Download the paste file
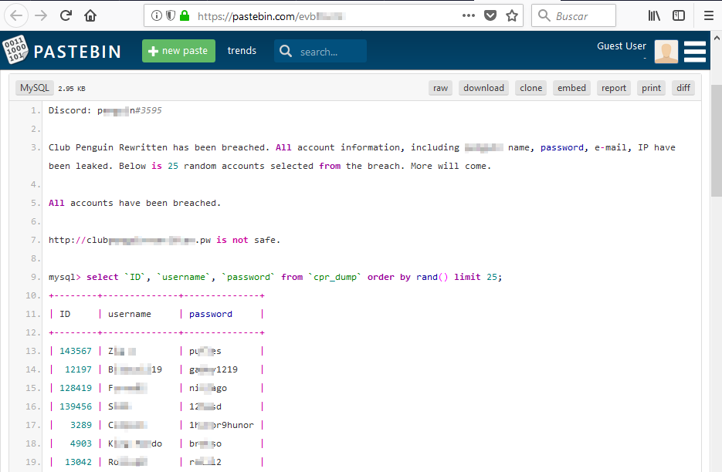The width and height of the screenshot is (722, 472). click(x=483, y=88)
